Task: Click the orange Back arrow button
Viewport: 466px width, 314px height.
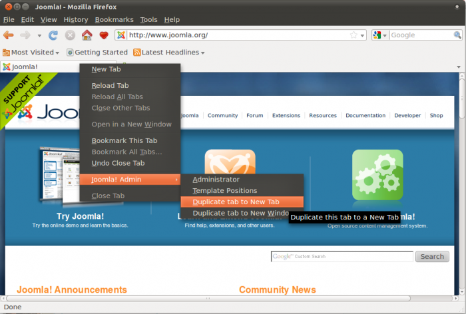Action: coord(8,35)
